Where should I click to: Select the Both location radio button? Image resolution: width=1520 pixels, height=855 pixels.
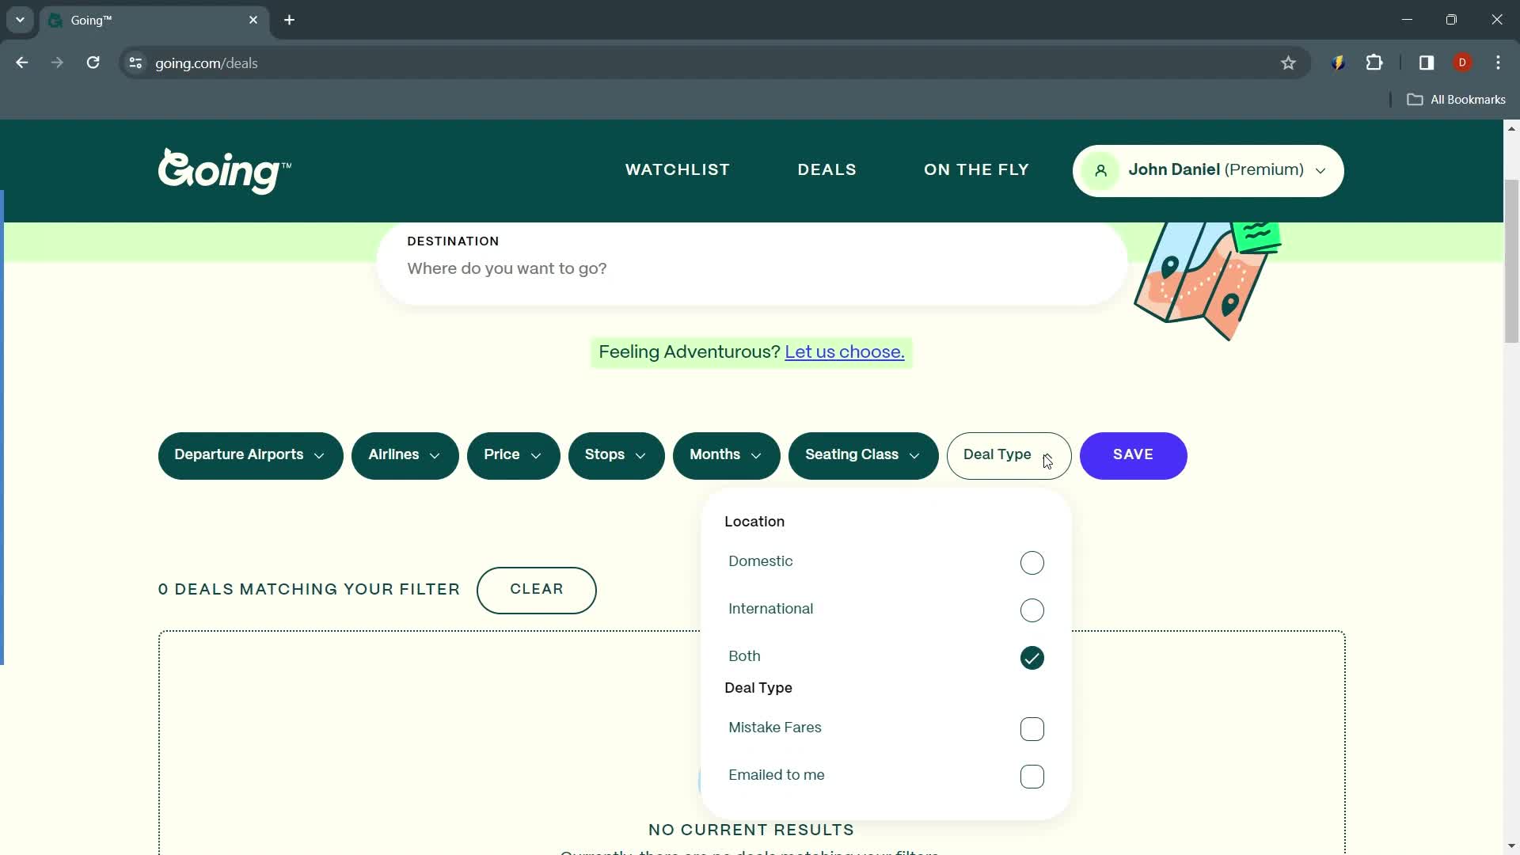click(x=1033, y=656)
